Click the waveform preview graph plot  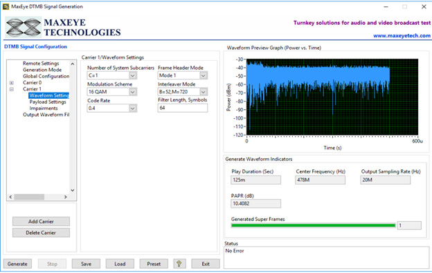tap(332, 97)
